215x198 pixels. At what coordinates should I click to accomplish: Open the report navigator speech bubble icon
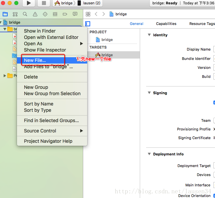click(75, 14)
